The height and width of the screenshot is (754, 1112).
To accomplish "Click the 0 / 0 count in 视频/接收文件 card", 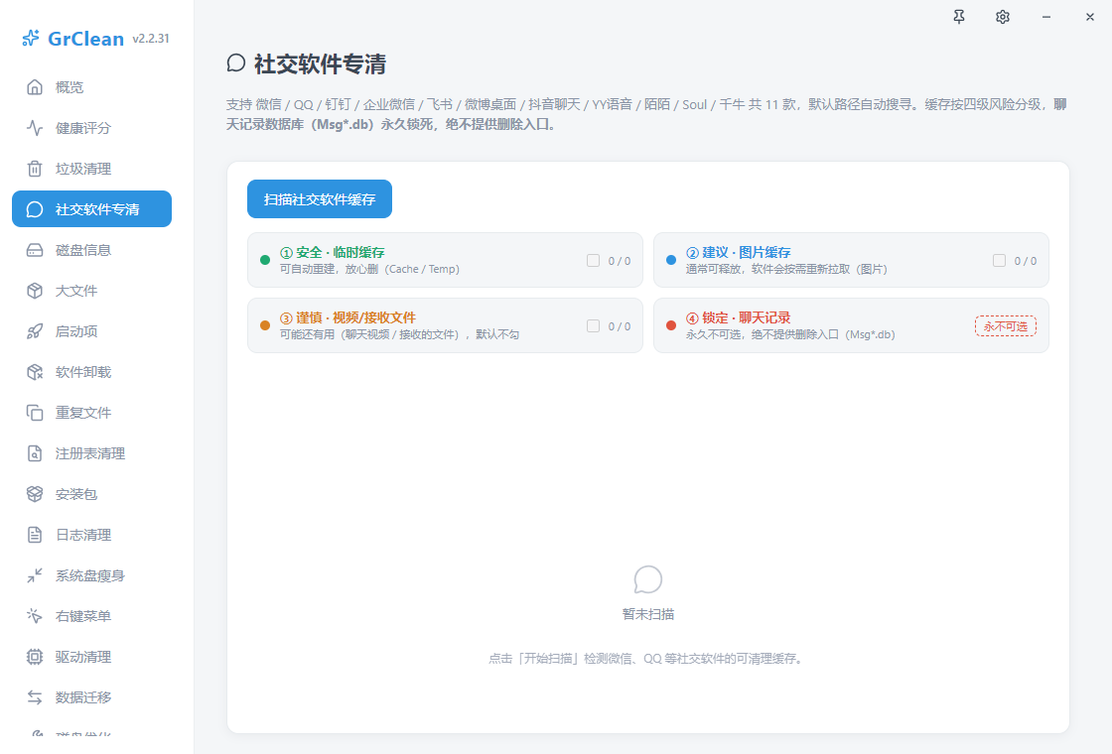I will tap(620, 326).
